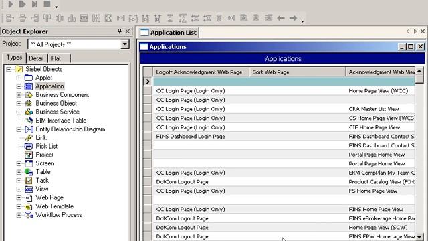Click the 'FINS Home Page View' cell

(381, 210)
